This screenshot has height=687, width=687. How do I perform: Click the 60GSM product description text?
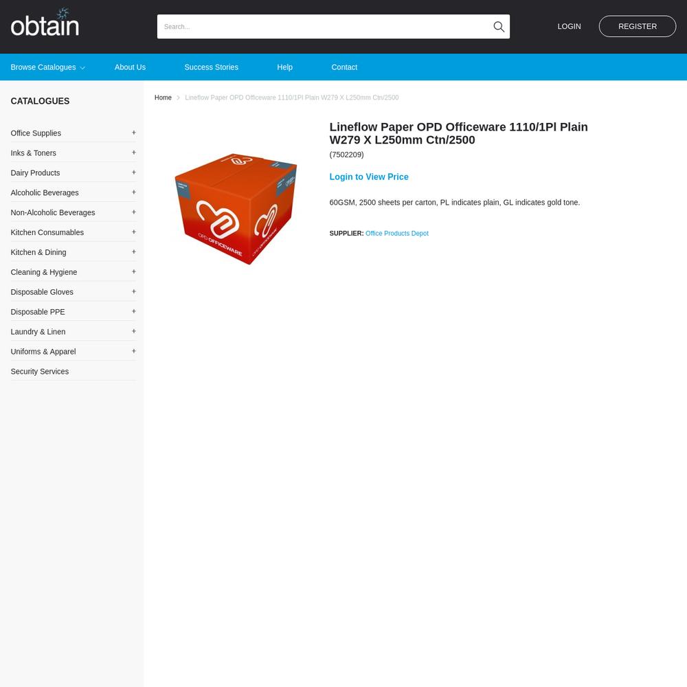[455, 203]
